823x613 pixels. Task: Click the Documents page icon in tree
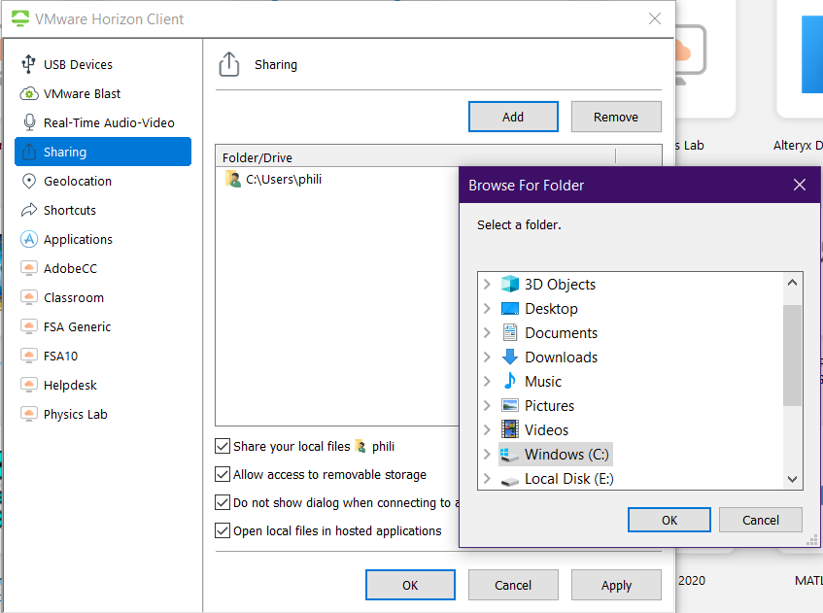click(x=510, y=333)
